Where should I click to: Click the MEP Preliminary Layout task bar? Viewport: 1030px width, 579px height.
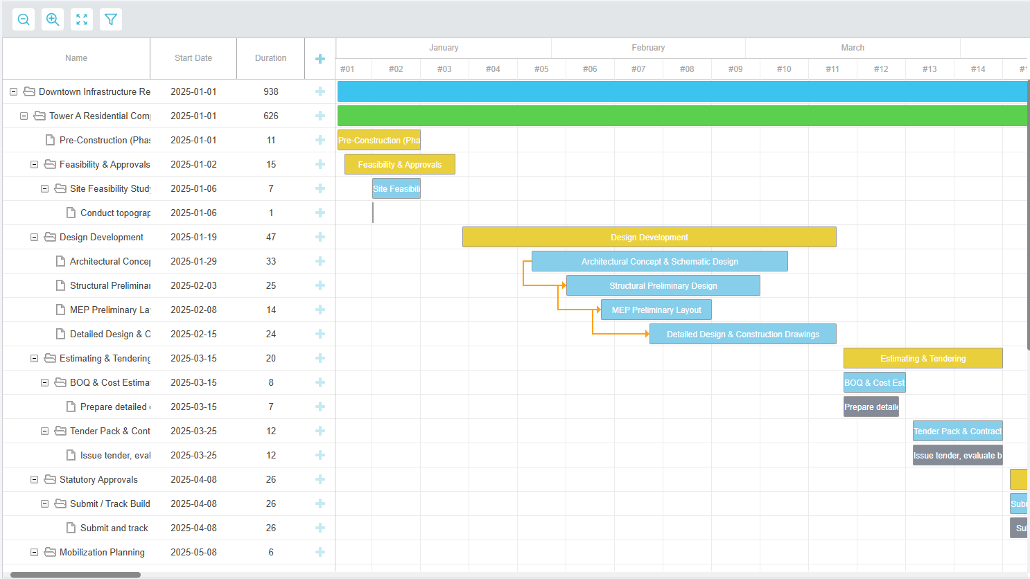[x=656, y=310]
